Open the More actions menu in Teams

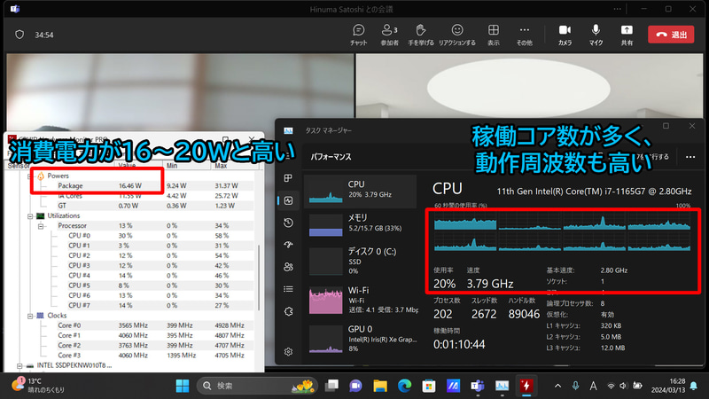[x=524, y=35]
